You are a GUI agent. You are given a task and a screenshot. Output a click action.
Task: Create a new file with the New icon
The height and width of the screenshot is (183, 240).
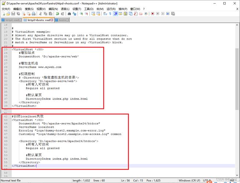[x=3, y=14]
